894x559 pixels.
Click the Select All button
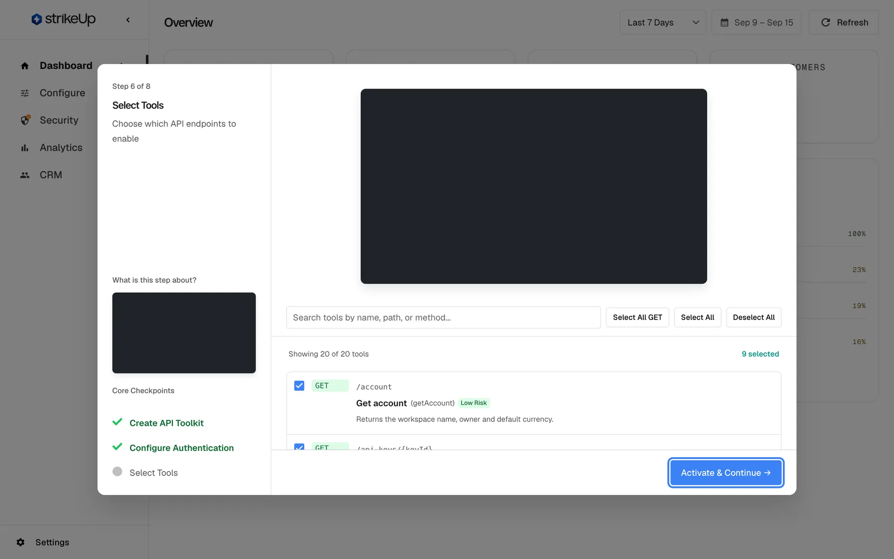[697, 318]
